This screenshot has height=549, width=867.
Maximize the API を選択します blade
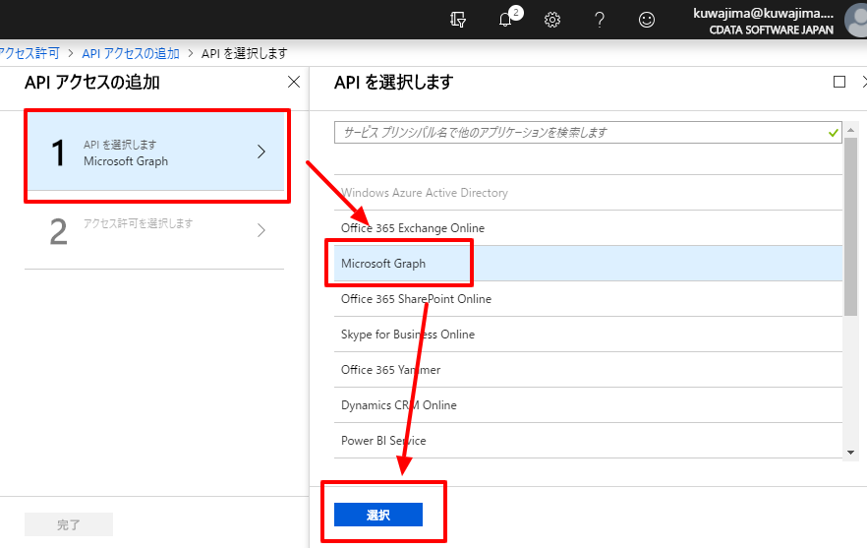(838, 82)
